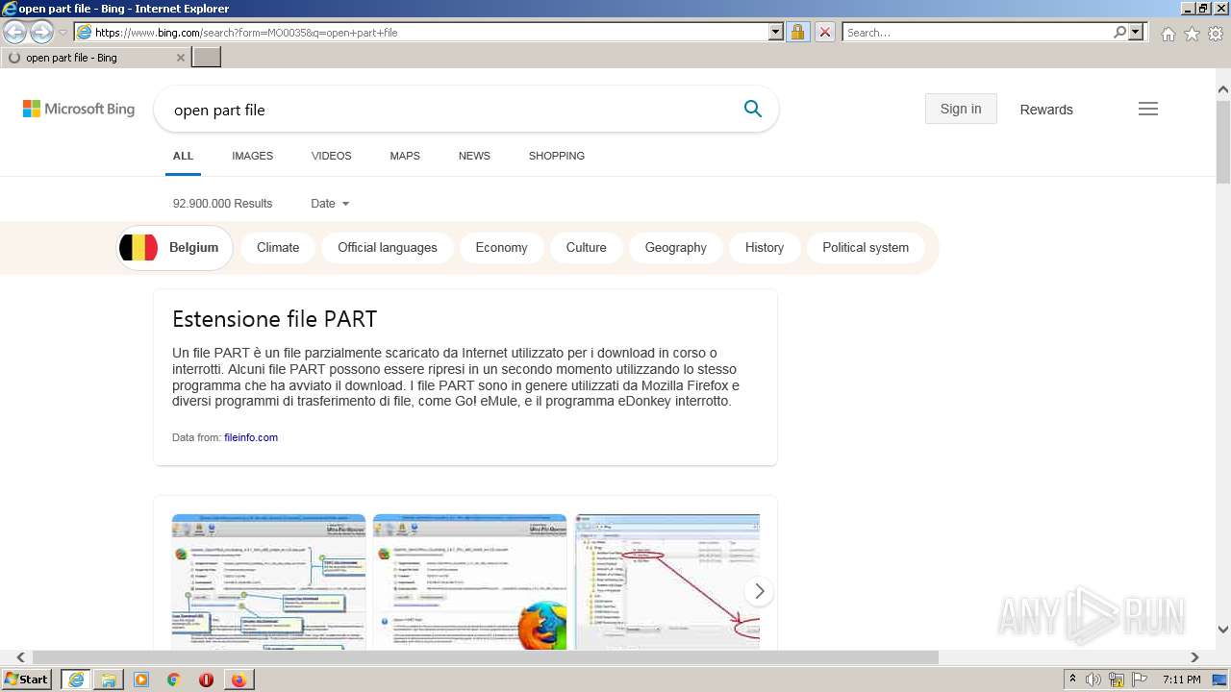Open Favorites star icon
The image size is (1231, 692).
pyautogui.click(x=1192, y=33)
